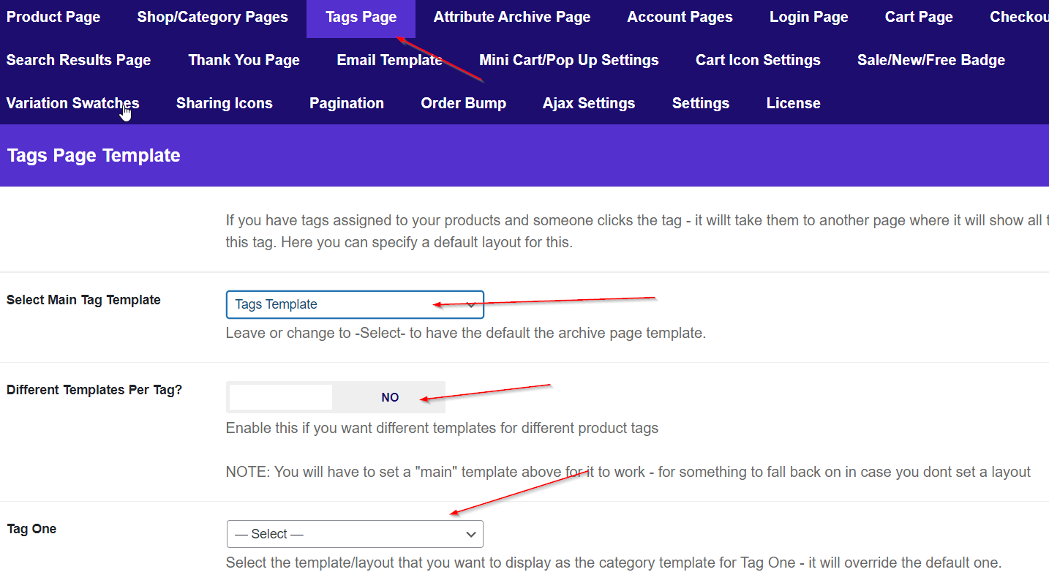Image resolution: width=1049 pixels, height=583 pixels.
Task: Open Attribute Archive Page tab
Action: pos(511,17)
